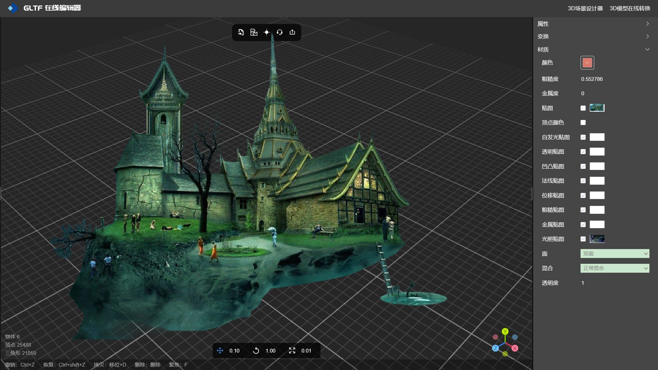Screen dimensions: 658x370
Task: Select the rotate snap icon
Action: 256,350
